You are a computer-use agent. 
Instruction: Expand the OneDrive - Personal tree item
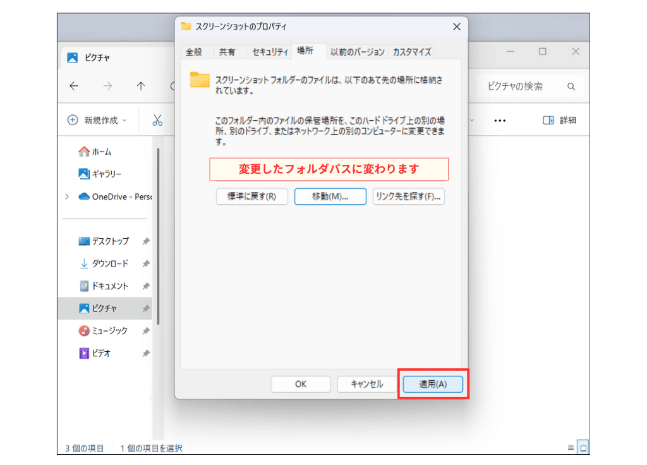(68, 196)
